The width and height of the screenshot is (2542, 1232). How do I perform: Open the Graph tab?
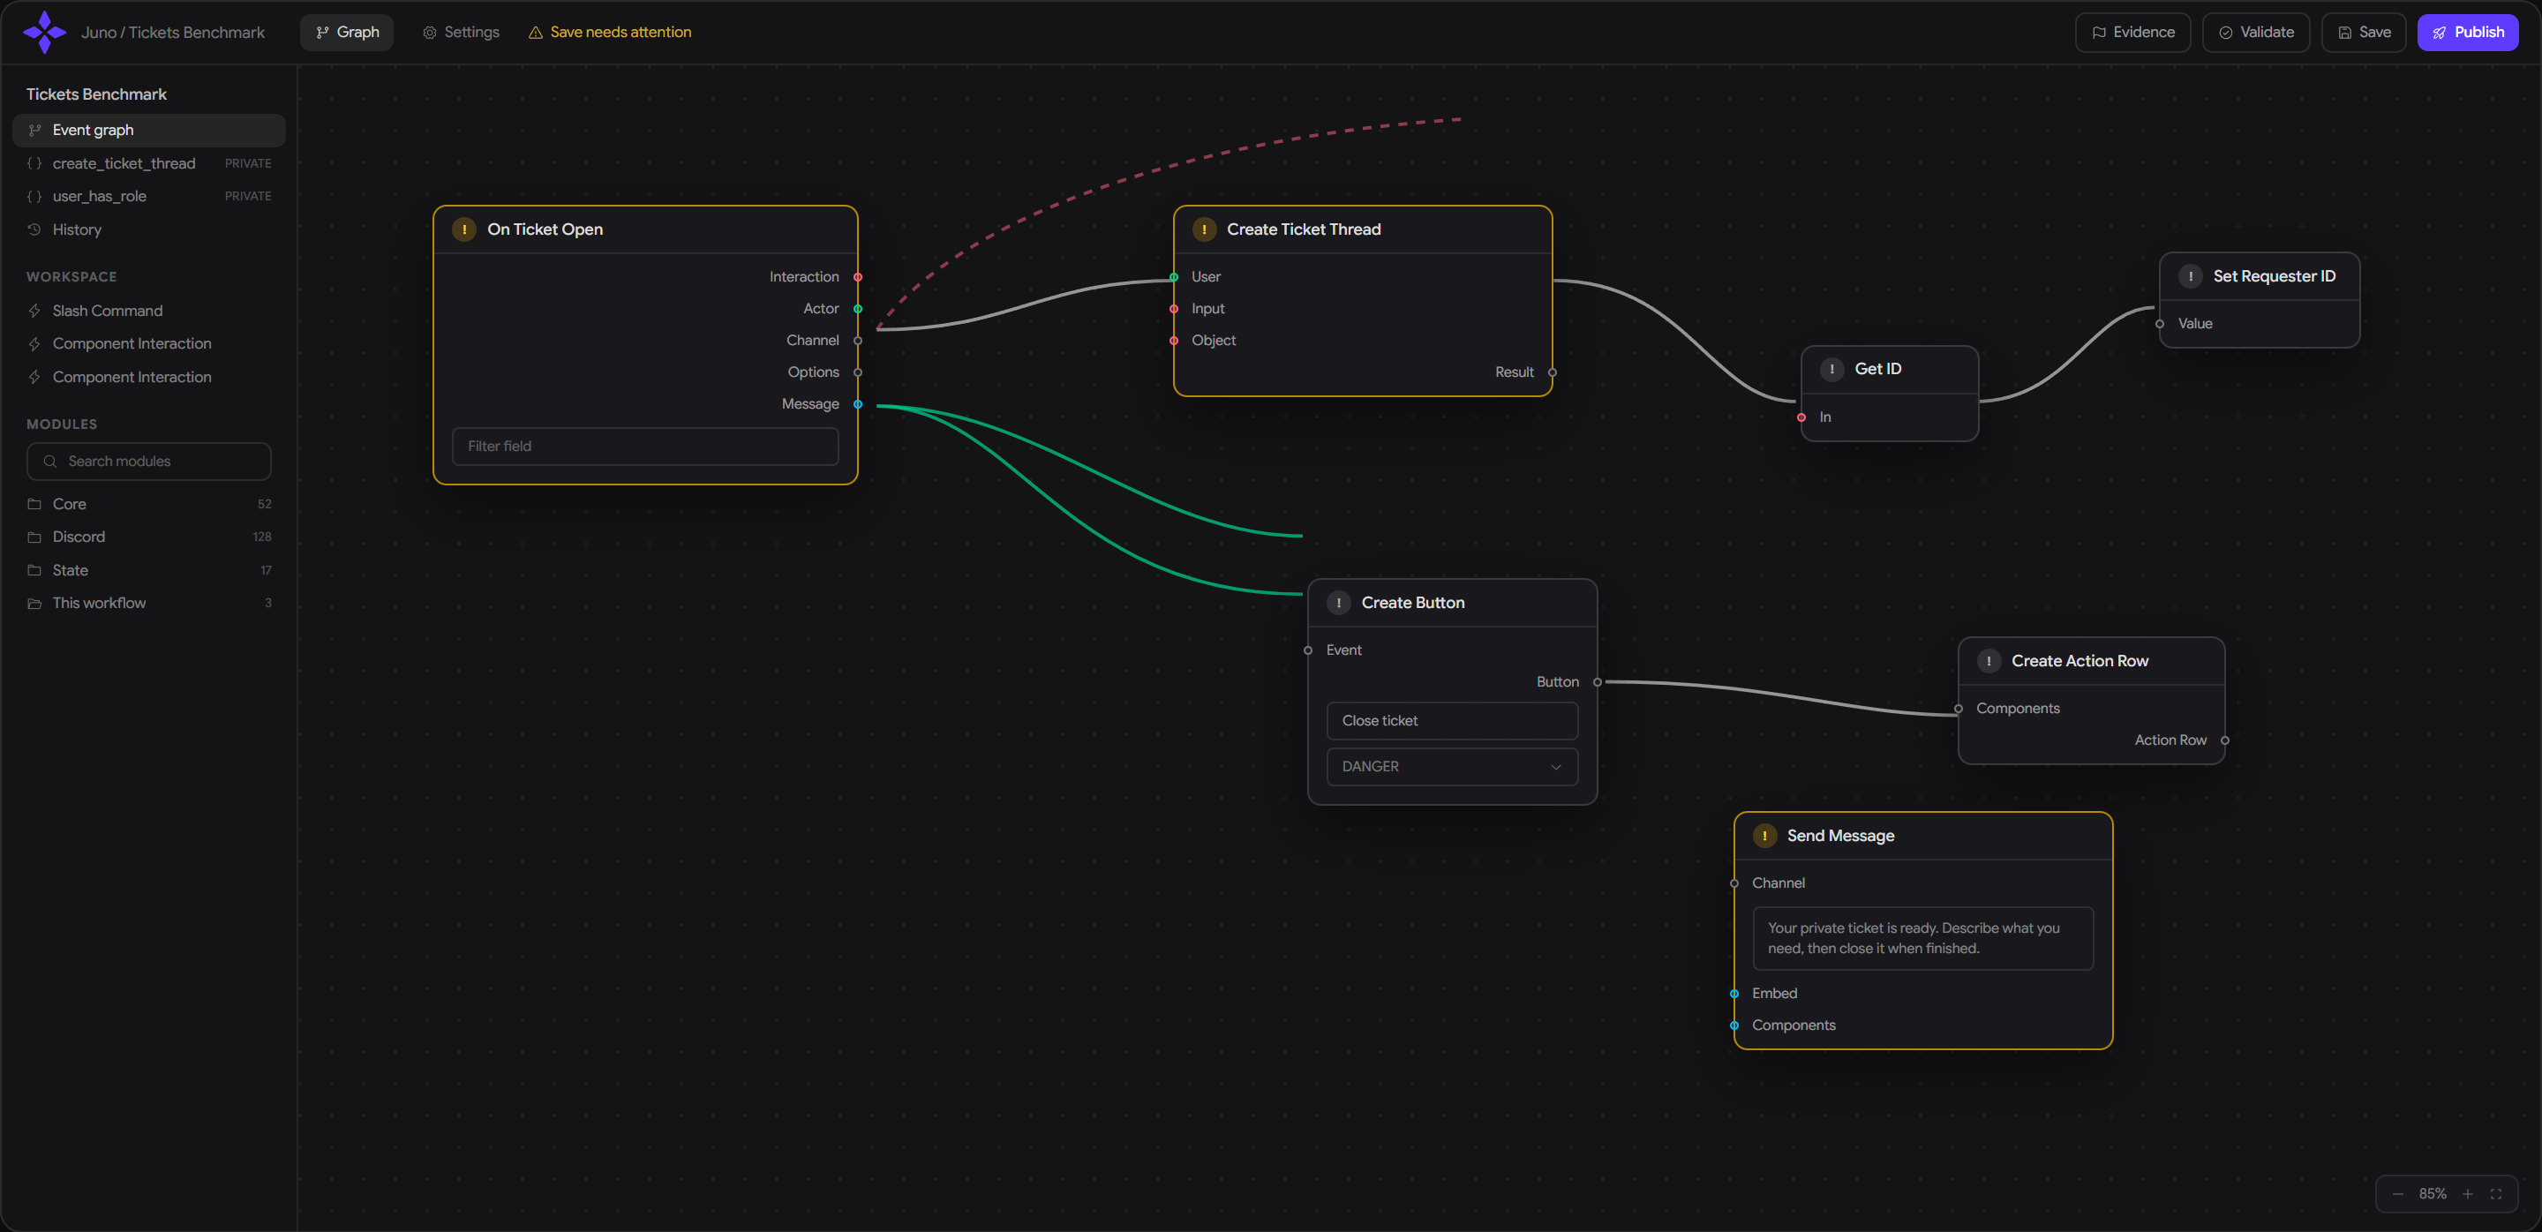[346, 32]
